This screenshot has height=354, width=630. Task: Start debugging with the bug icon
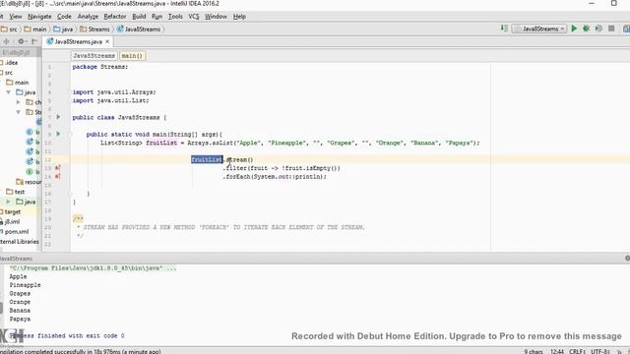point(587,29)
